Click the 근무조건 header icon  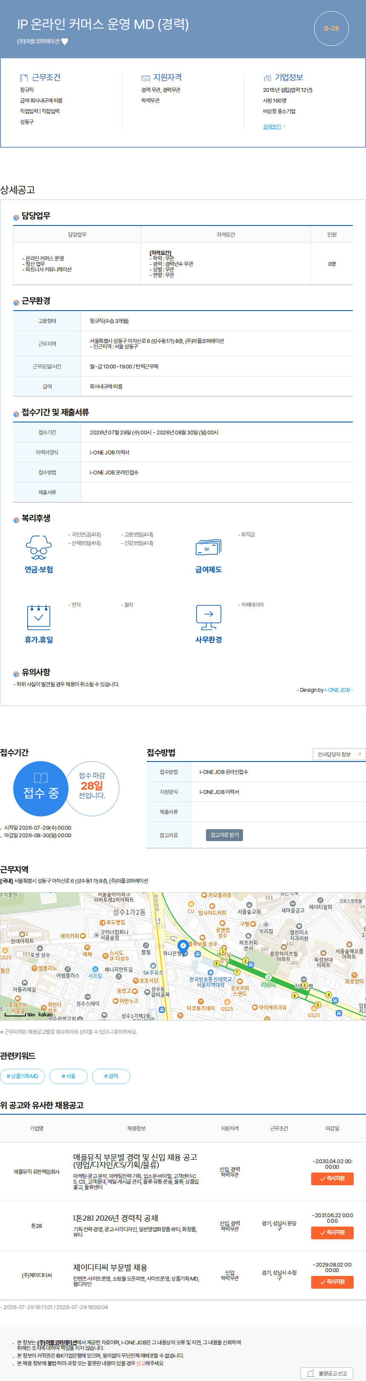[x=23, y=78]
